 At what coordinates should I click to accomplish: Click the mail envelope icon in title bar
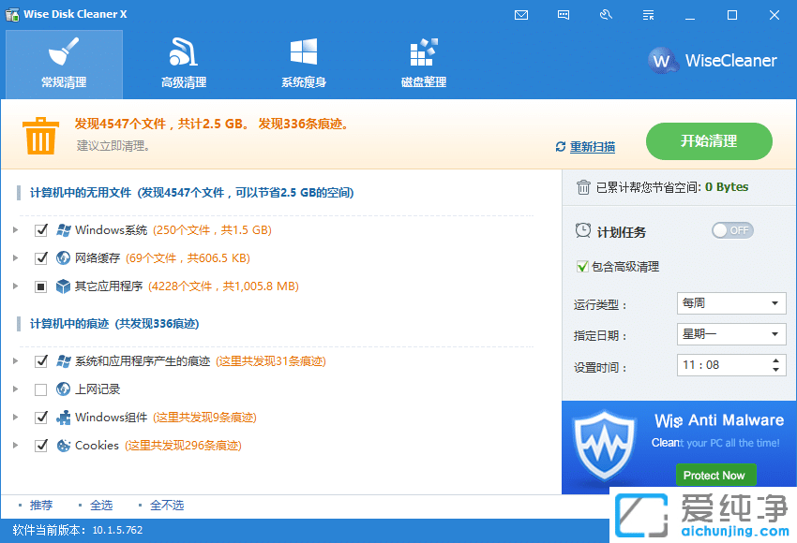click(x=521, y=15)
